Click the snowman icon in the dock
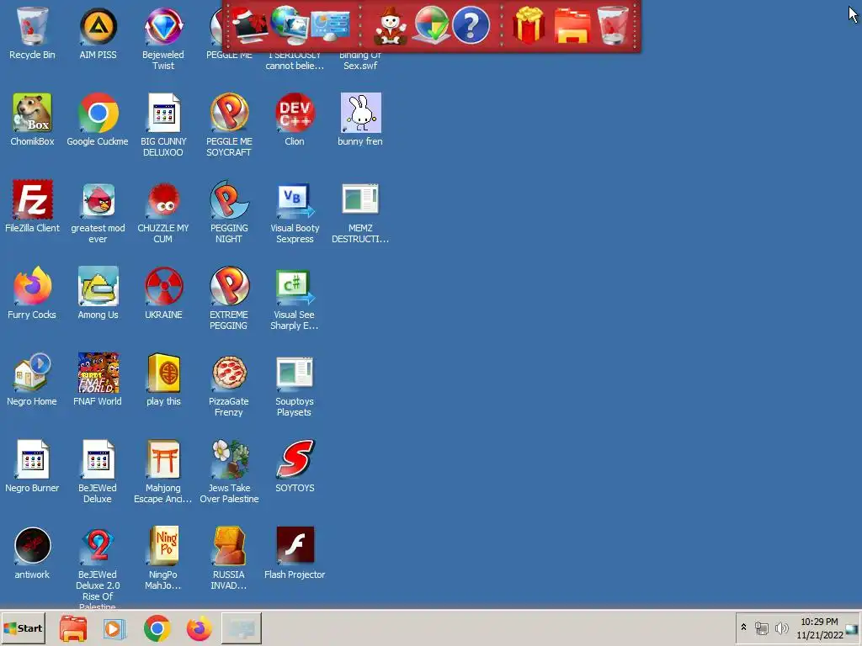Image resolution: width=862 pixels, height=646 pixels. tap(391, 25)
